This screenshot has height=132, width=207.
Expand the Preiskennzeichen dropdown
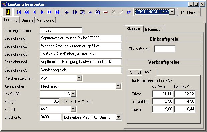coord(79,78)
